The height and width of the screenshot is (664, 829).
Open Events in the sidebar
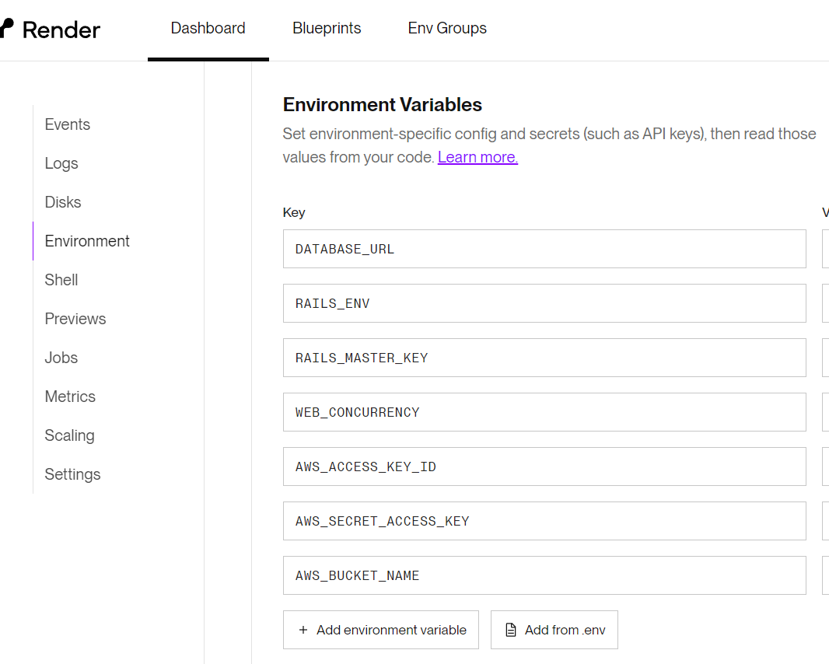[68, 124]
